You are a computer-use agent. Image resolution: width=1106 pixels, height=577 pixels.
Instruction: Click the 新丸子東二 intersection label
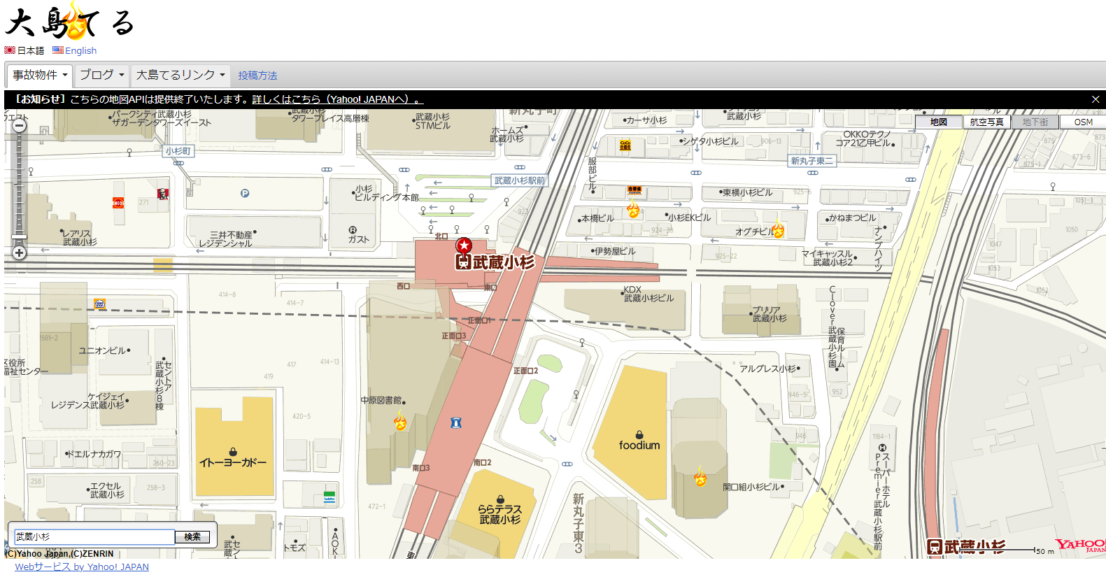(812, 161)
